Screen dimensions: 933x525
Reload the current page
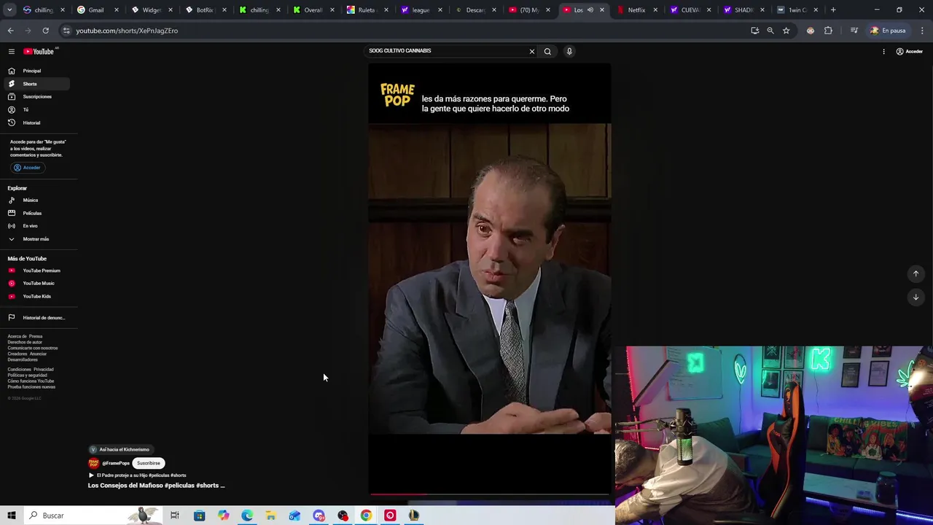[45, 31]
